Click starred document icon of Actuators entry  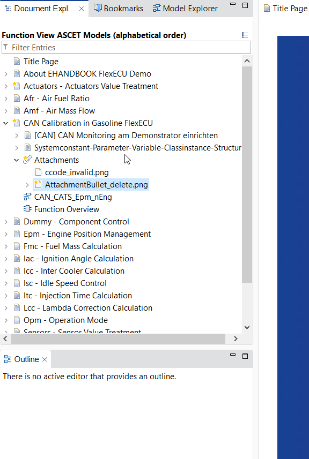[x=17, y=86]
